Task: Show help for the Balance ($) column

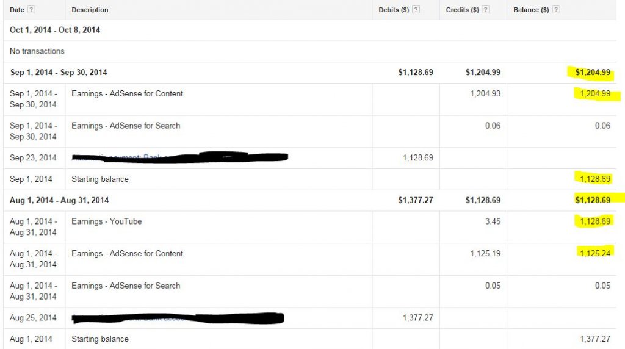Action: point(556,10)
